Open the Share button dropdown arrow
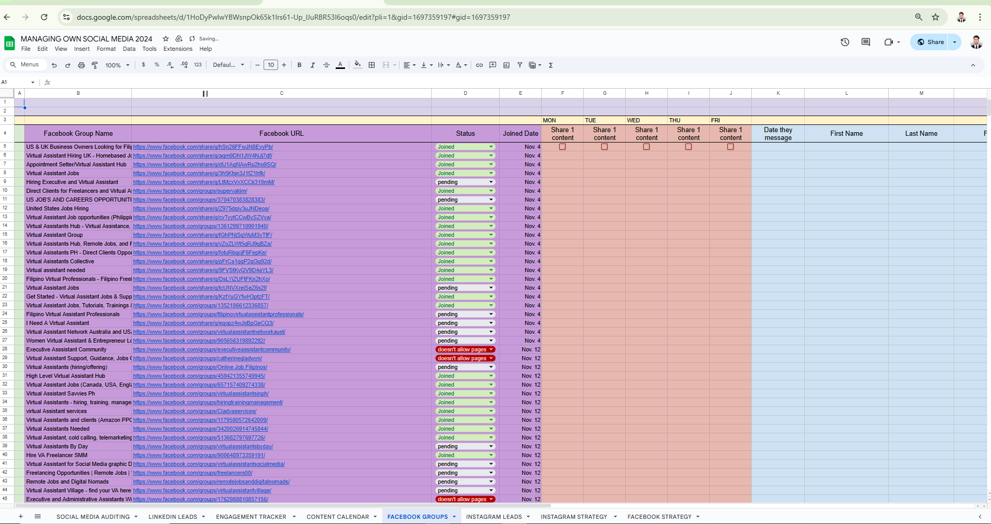This screenshot has width=991, height=524. coord(955,42)
